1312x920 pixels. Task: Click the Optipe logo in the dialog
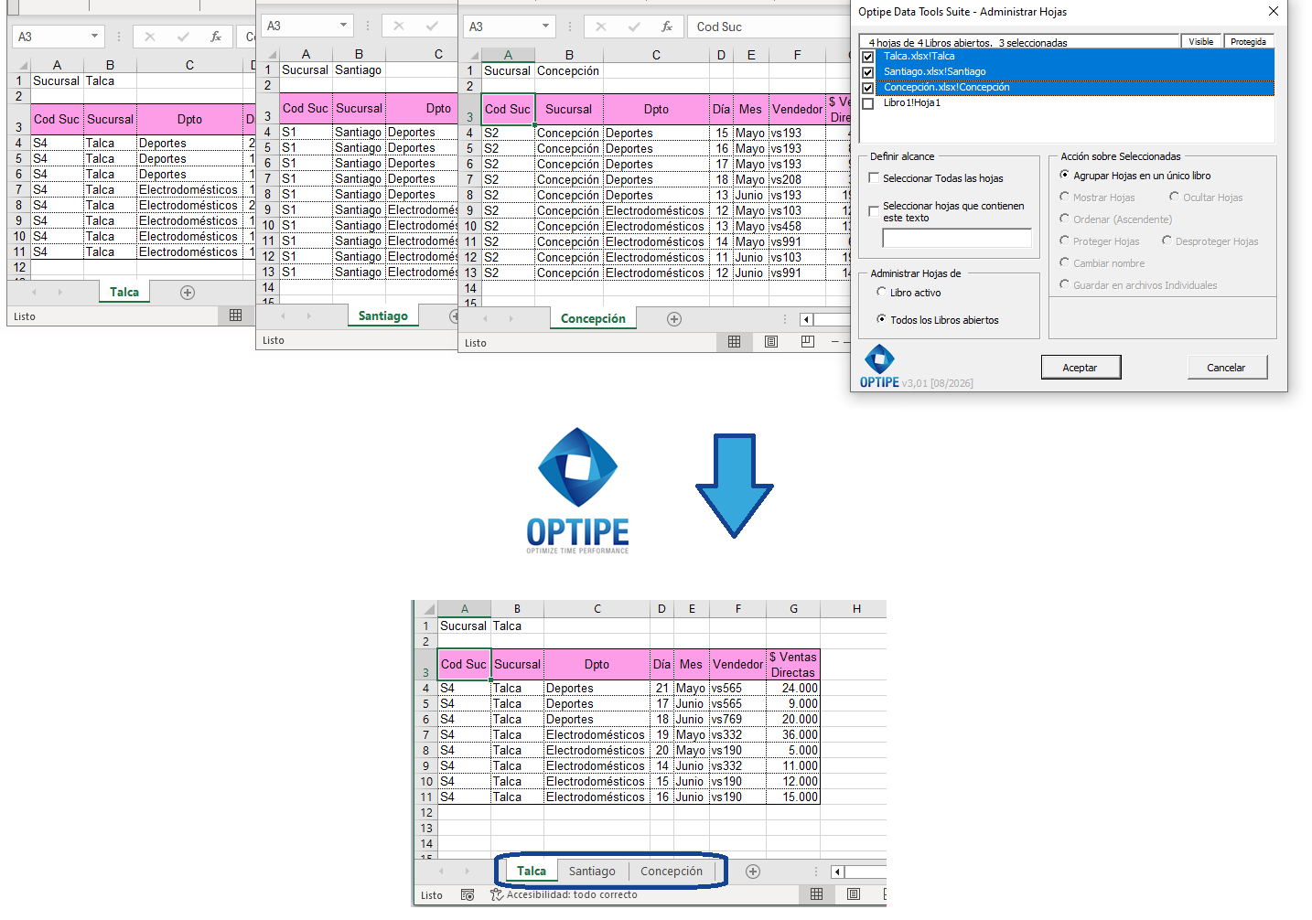pyautogui.click(x=879, y=367)
